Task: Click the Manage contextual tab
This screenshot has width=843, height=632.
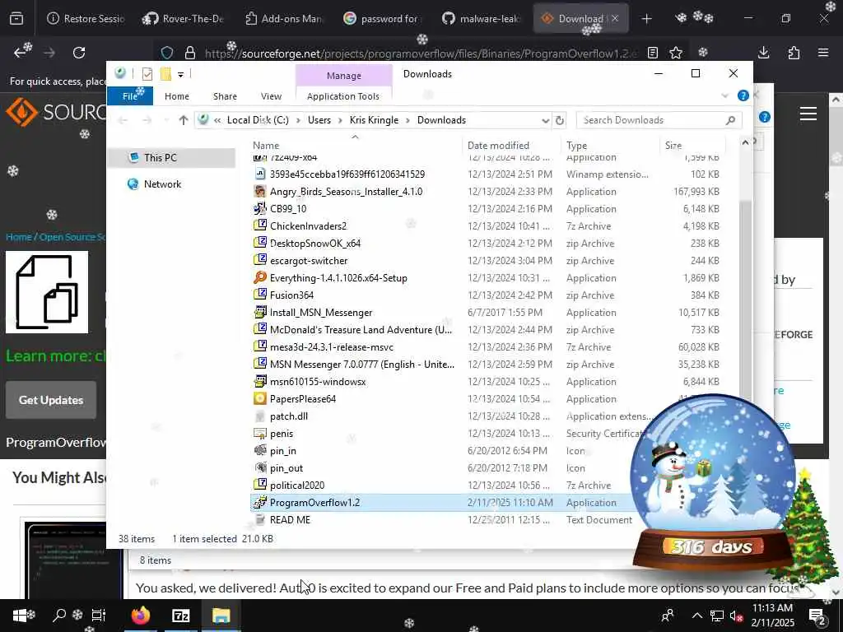Action: tap(343, 76)
